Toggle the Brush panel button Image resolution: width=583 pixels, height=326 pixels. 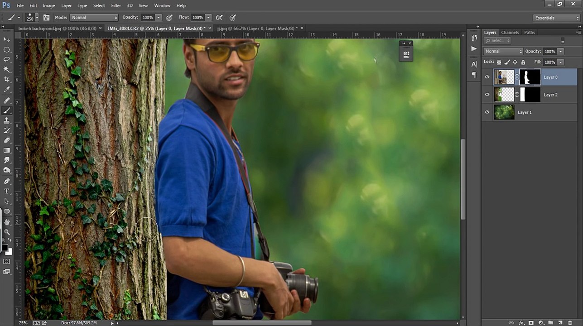46,18
